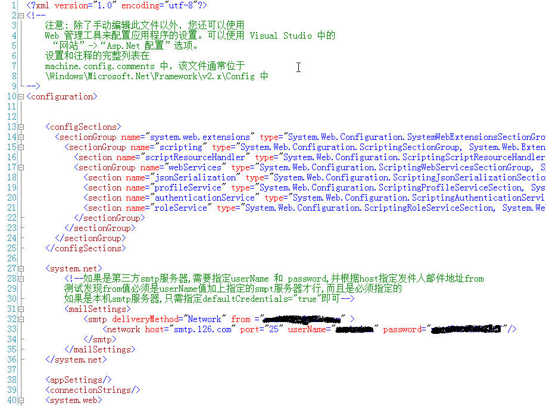This screenshot has height=406, width=546.
Task: Place cursor in opening <configuration> tag
Action: (62, 96)
